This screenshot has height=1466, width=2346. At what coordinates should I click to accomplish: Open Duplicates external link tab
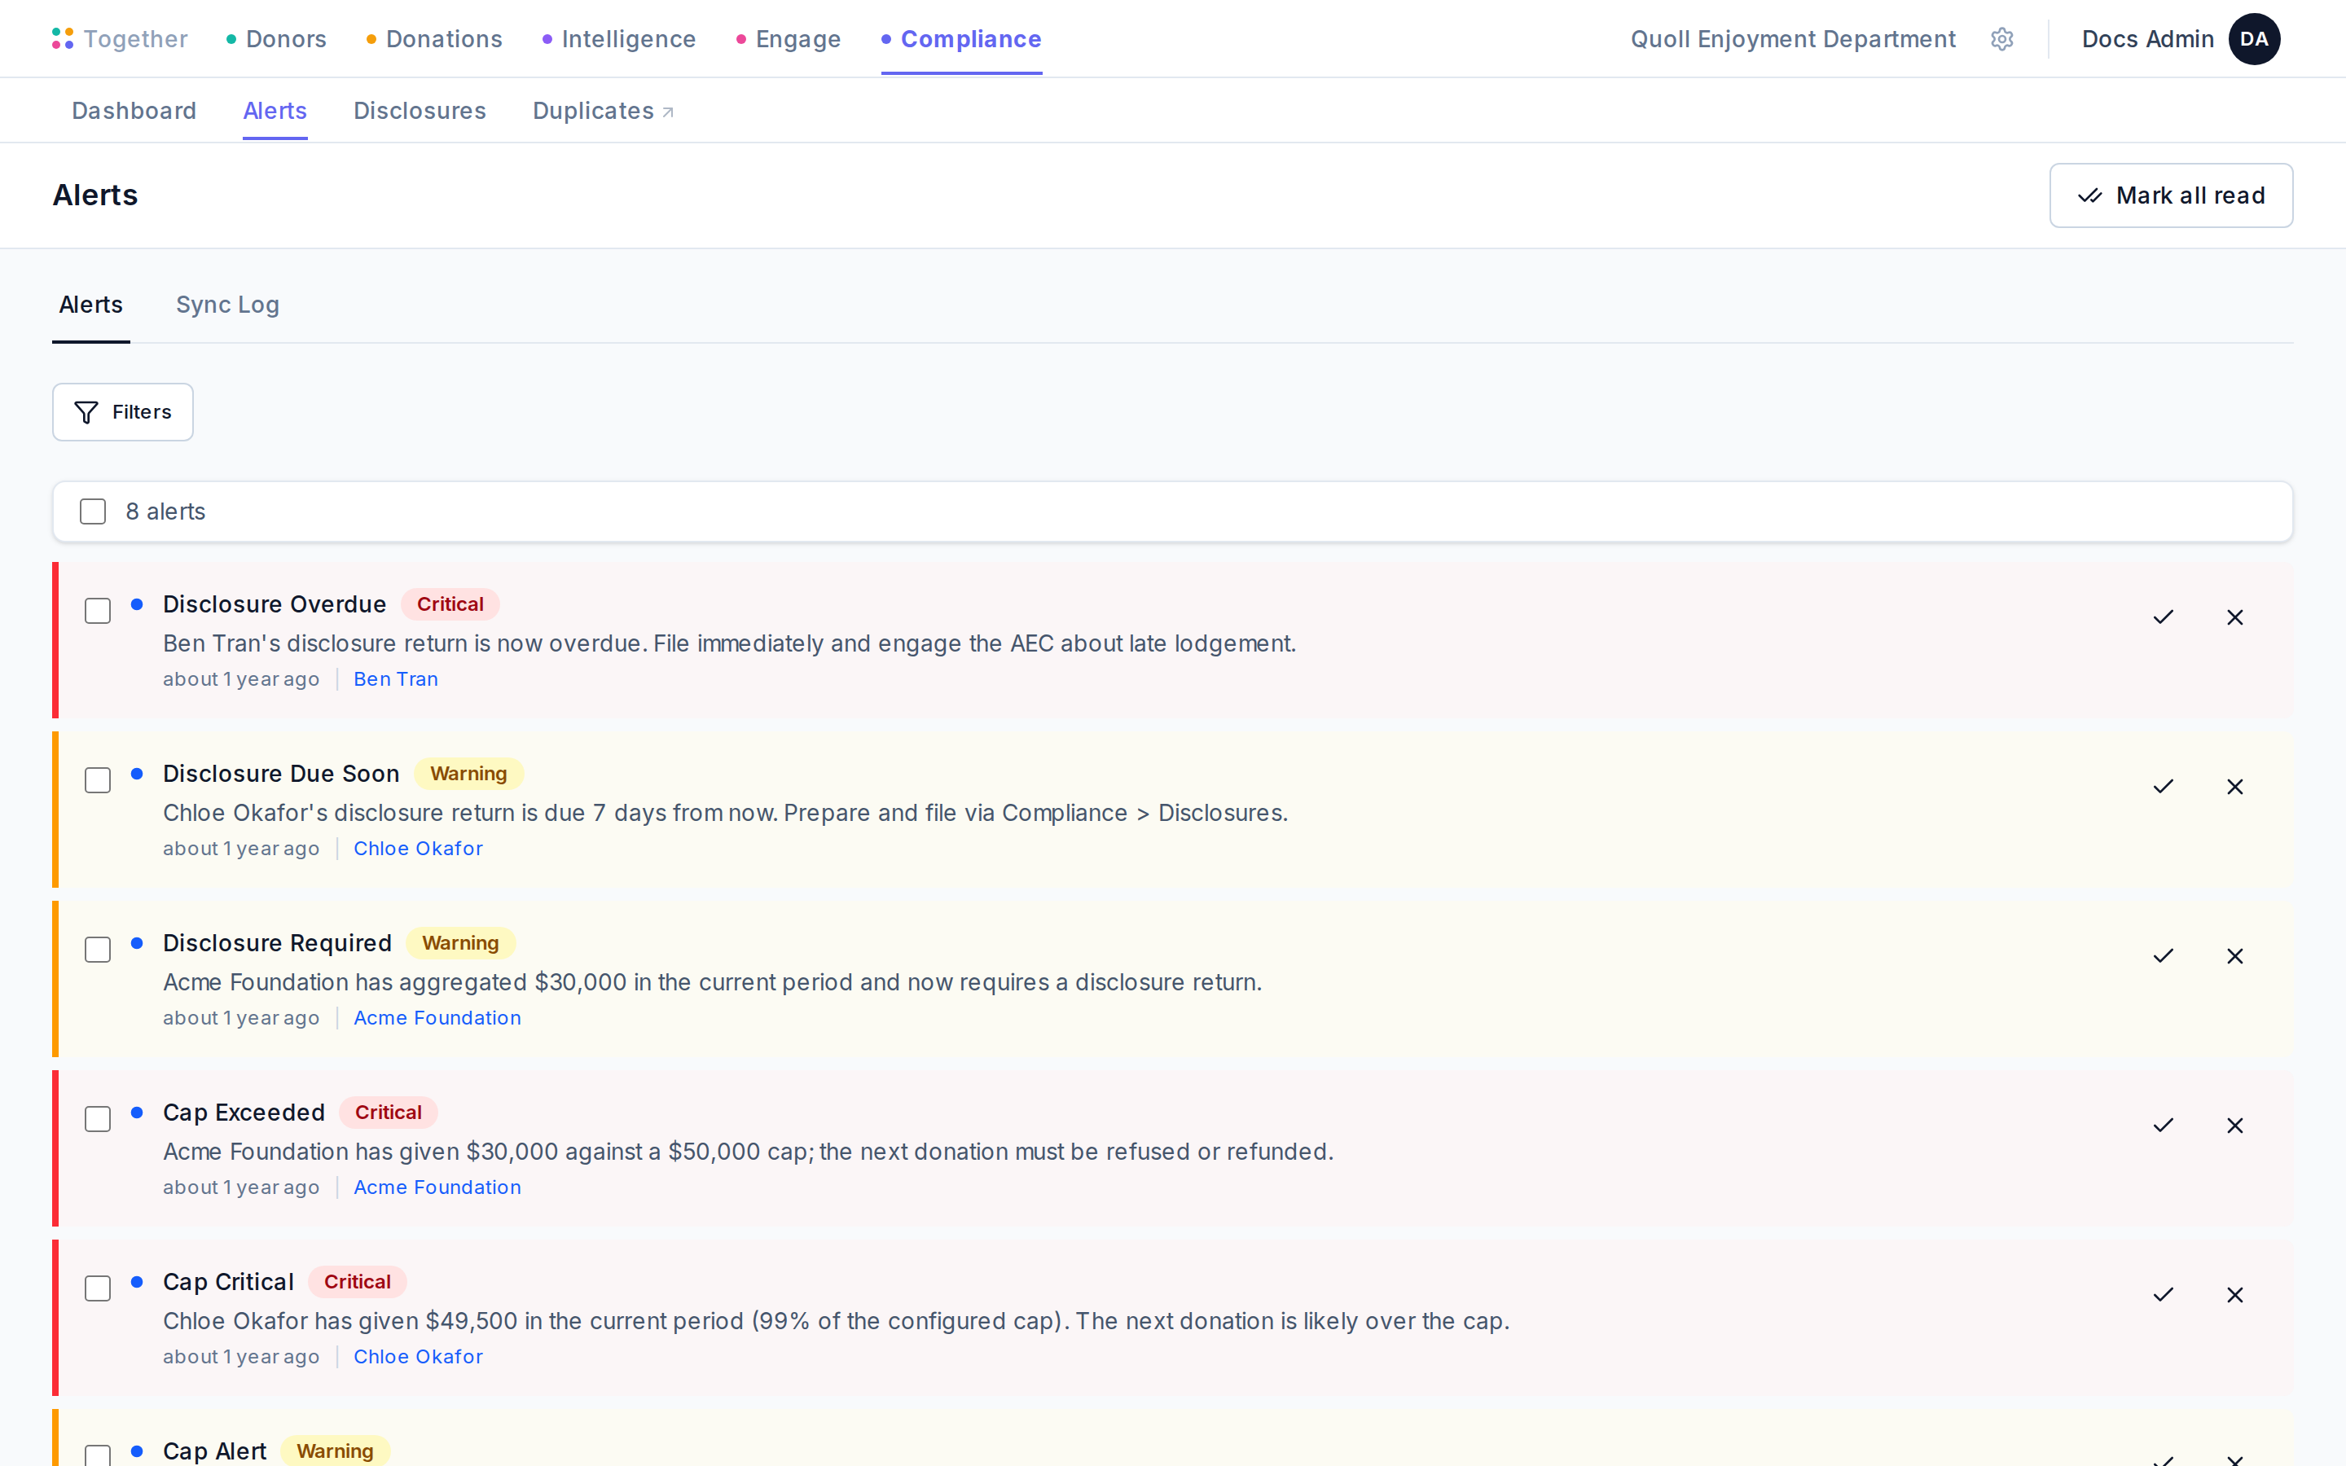coord(603,111)
